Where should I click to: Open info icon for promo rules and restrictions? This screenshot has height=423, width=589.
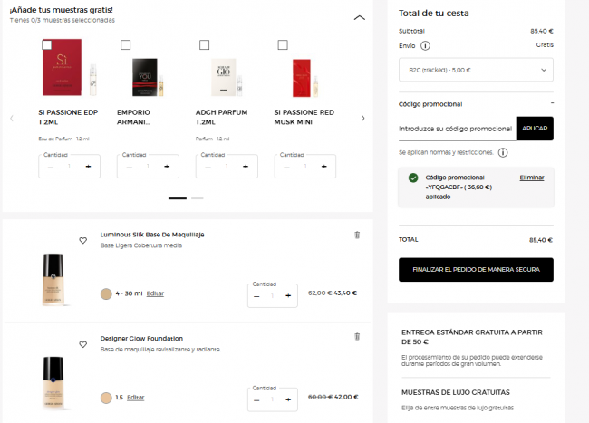click(502, 152)
